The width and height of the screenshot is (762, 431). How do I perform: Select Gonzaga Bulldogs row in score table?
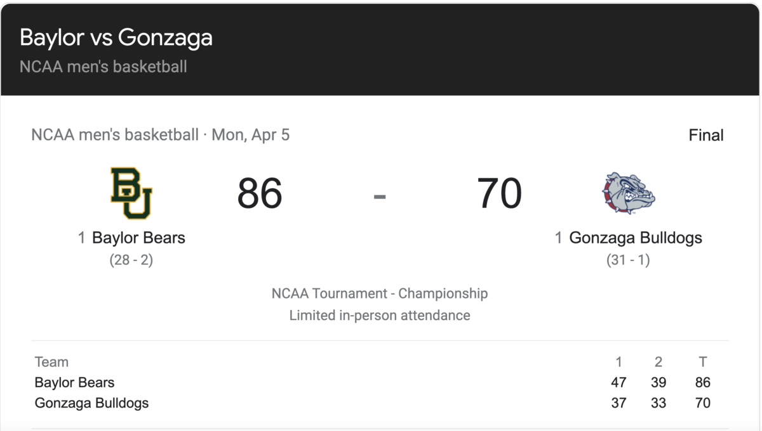[x=380, y=403]
